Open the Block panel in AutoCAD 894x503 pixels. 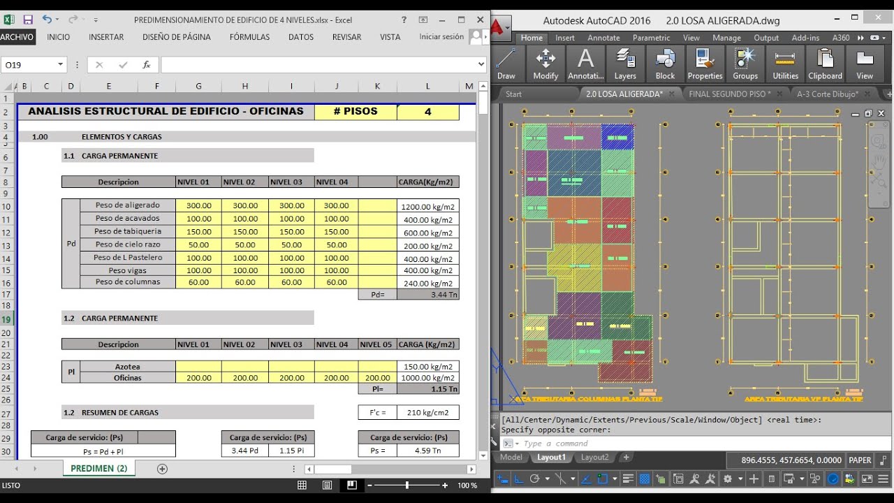665,64
